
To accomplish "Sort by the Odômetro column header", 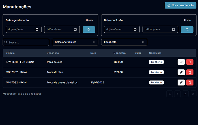I will pyautogui.click(x=119, y=53).
